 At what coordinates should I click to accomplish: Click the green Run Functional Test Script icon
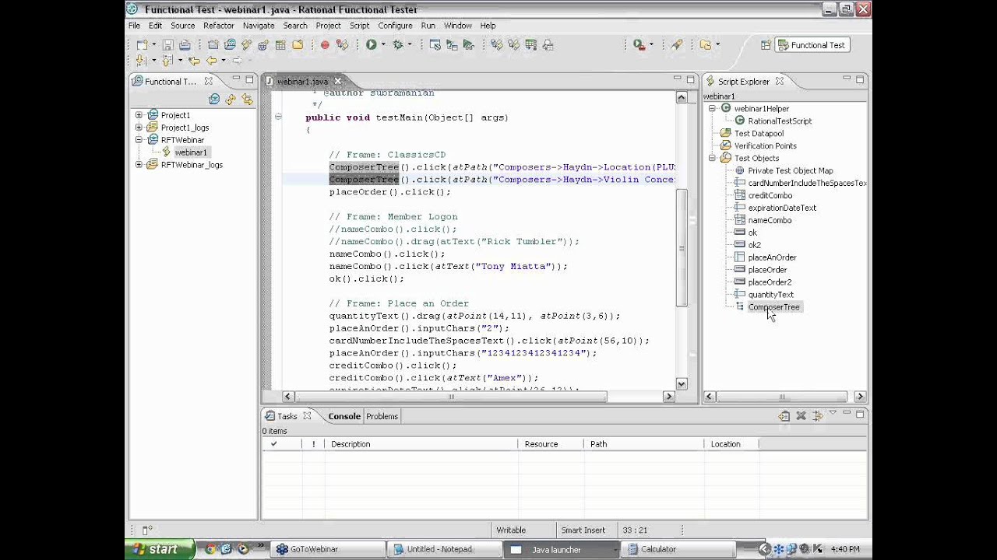(x=372, y=45)
